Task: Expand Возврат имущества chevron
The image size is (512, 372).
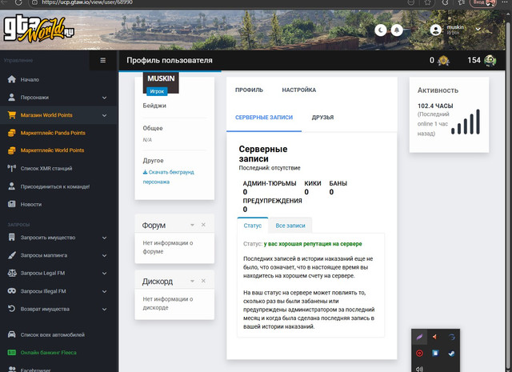Action: (x=105, y=309)
